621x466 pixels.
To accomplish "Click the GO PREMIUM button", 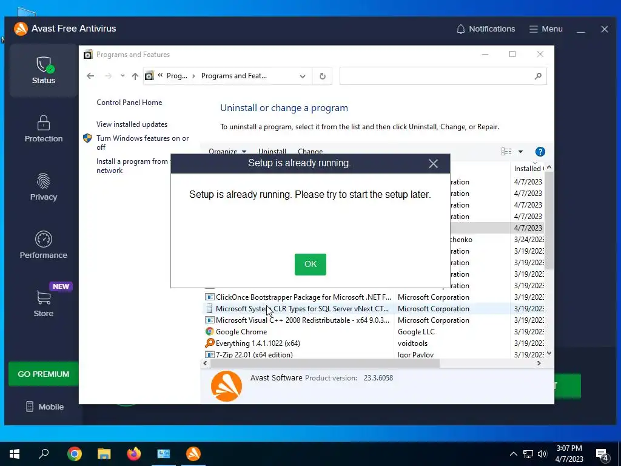I will (x=44, y=374).
